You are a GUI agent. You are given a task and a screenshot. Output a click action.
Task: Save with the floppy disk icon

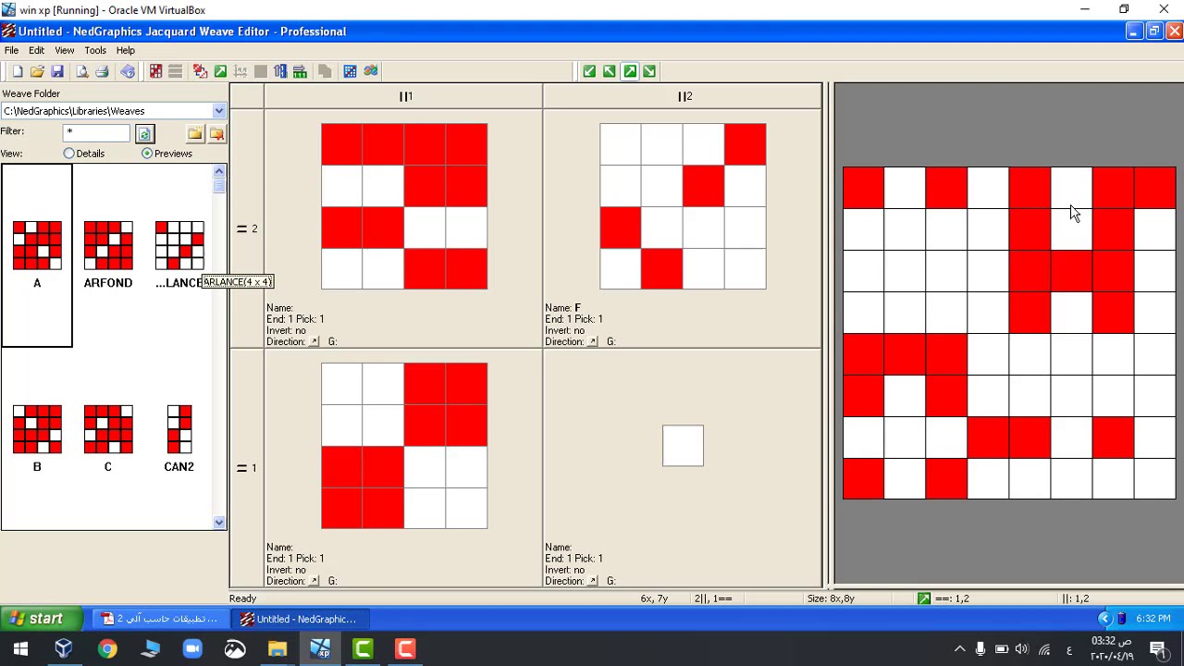(57, 71)
